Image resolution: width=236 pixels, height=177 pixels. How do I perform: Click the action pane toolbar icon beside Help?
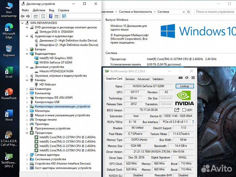click(56, 16)
